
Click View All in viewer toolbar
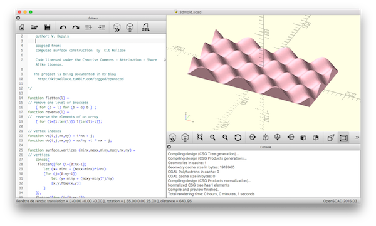click(200, 137)
